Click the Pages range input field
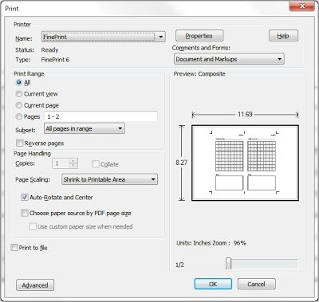 [x=100, y=116]
